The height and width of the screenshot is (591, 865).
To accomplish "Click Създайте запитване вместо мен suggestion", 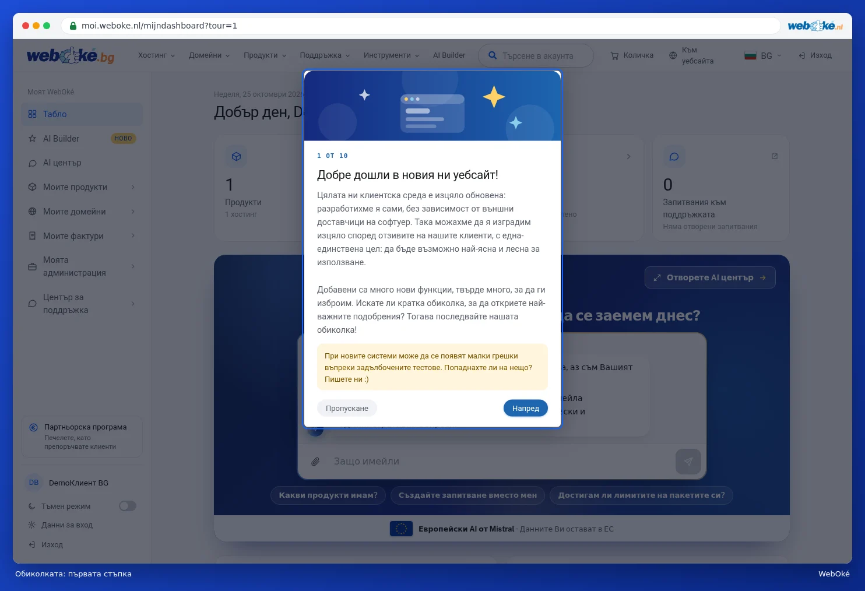I will click(x=467, y=495).
